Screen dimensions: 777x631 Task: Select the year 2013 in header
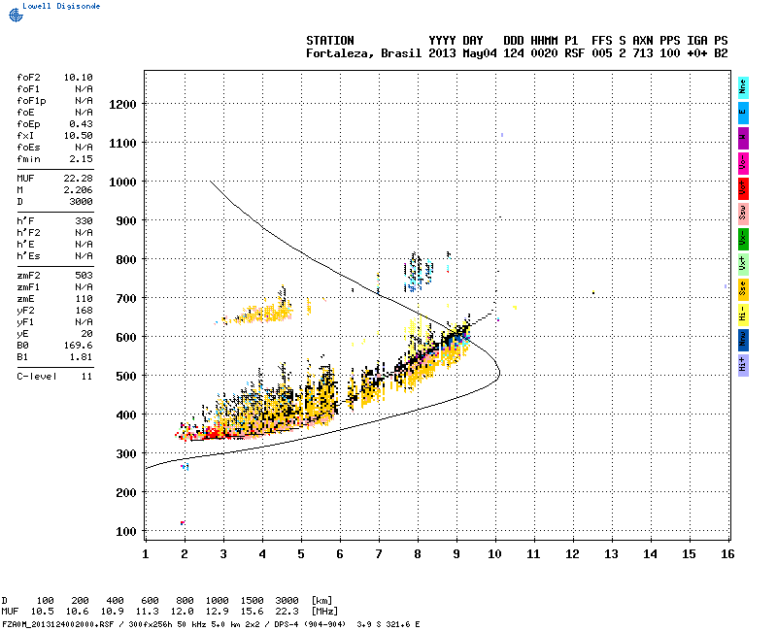[x=442, y=53]
